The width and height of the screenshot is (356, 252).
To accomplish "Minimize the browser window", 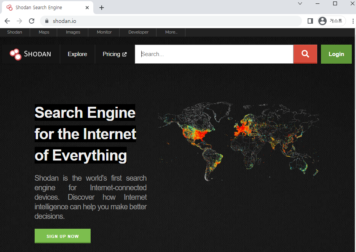I will click(318, 3).
